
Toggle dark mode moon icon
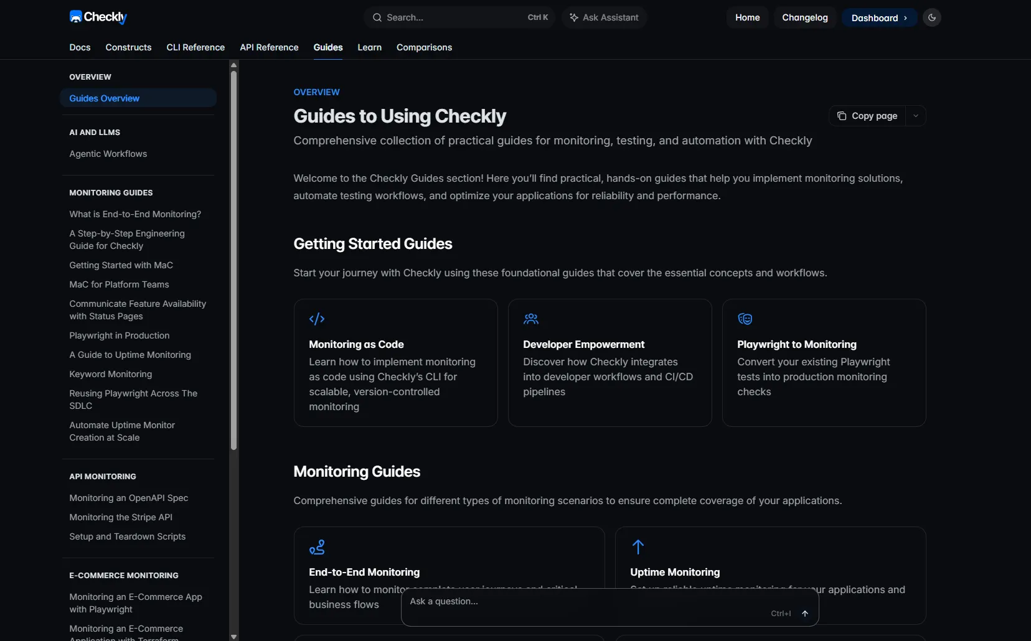[x=932, y=17]
